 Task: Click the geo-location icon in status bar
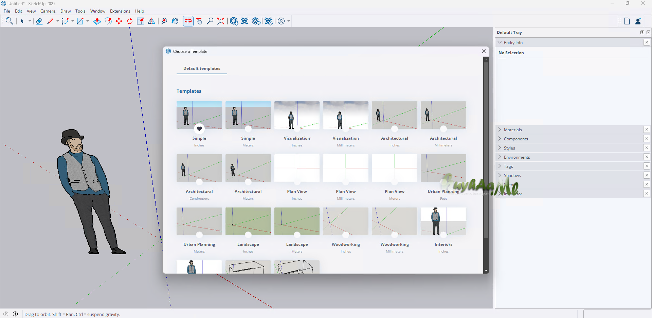6,314
